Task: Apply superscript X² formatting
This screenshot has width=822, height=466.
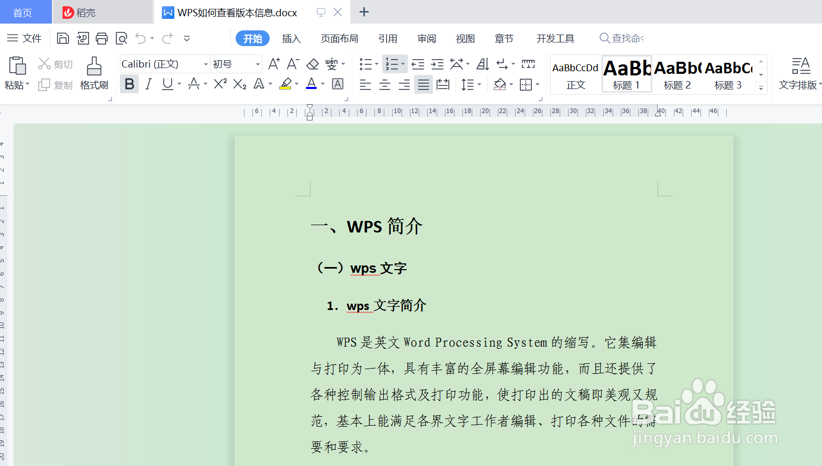Action: click(x=220, y=84)
